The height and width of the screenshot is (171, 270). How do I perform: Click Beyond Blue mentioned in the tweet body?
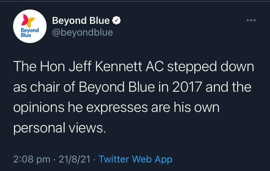point(117,87)
